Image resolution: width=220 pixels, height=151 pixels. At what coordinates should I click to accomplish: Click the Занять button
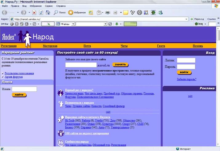pyautogui.click(x=120, y=65)
